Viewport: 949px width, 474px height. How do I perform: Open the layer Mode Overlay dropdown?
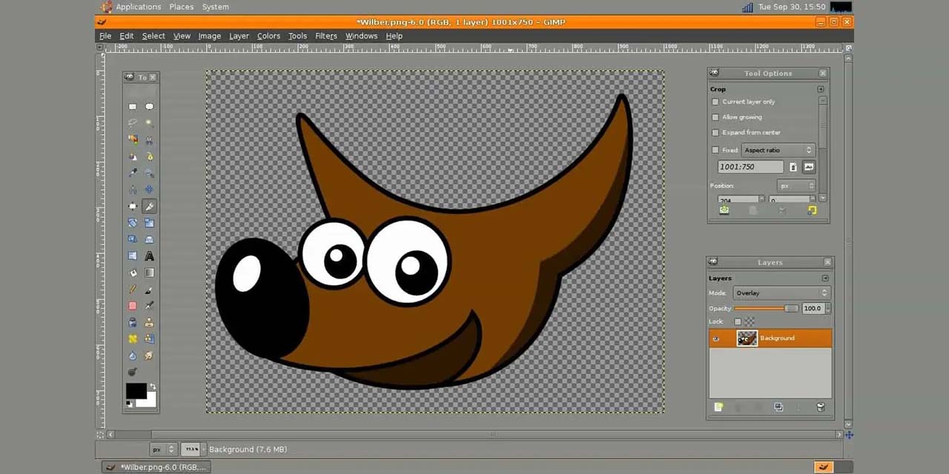(x=781, y=293)
